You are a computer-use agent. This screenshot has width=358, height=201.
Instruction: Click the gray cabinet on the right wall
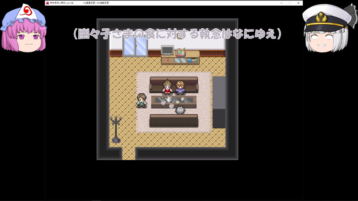coord(219,102)
